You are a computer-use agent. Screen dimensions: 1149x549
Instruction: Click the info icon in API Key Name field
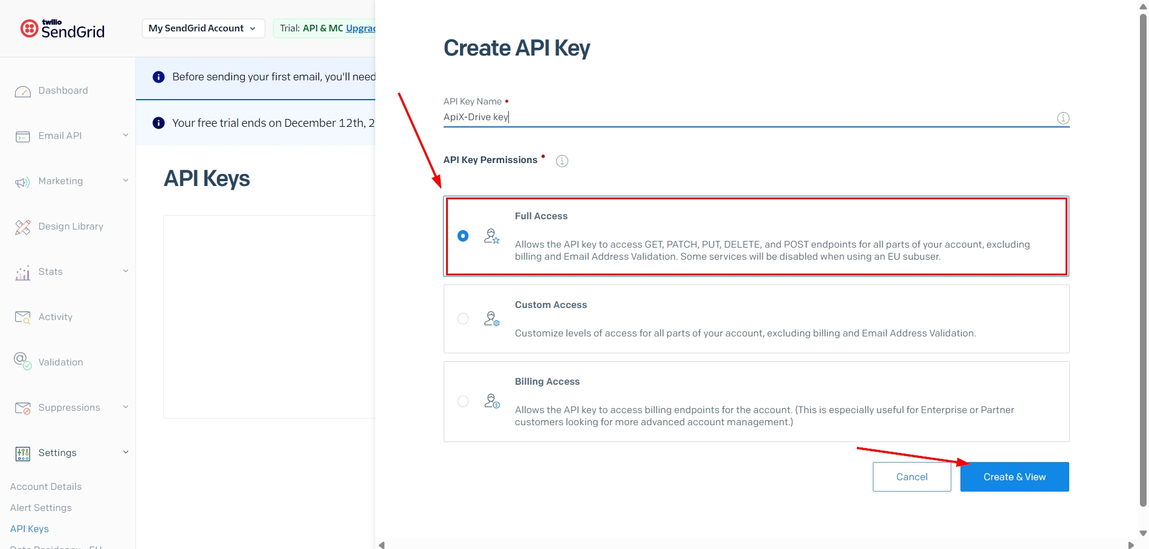[1063, 118]
